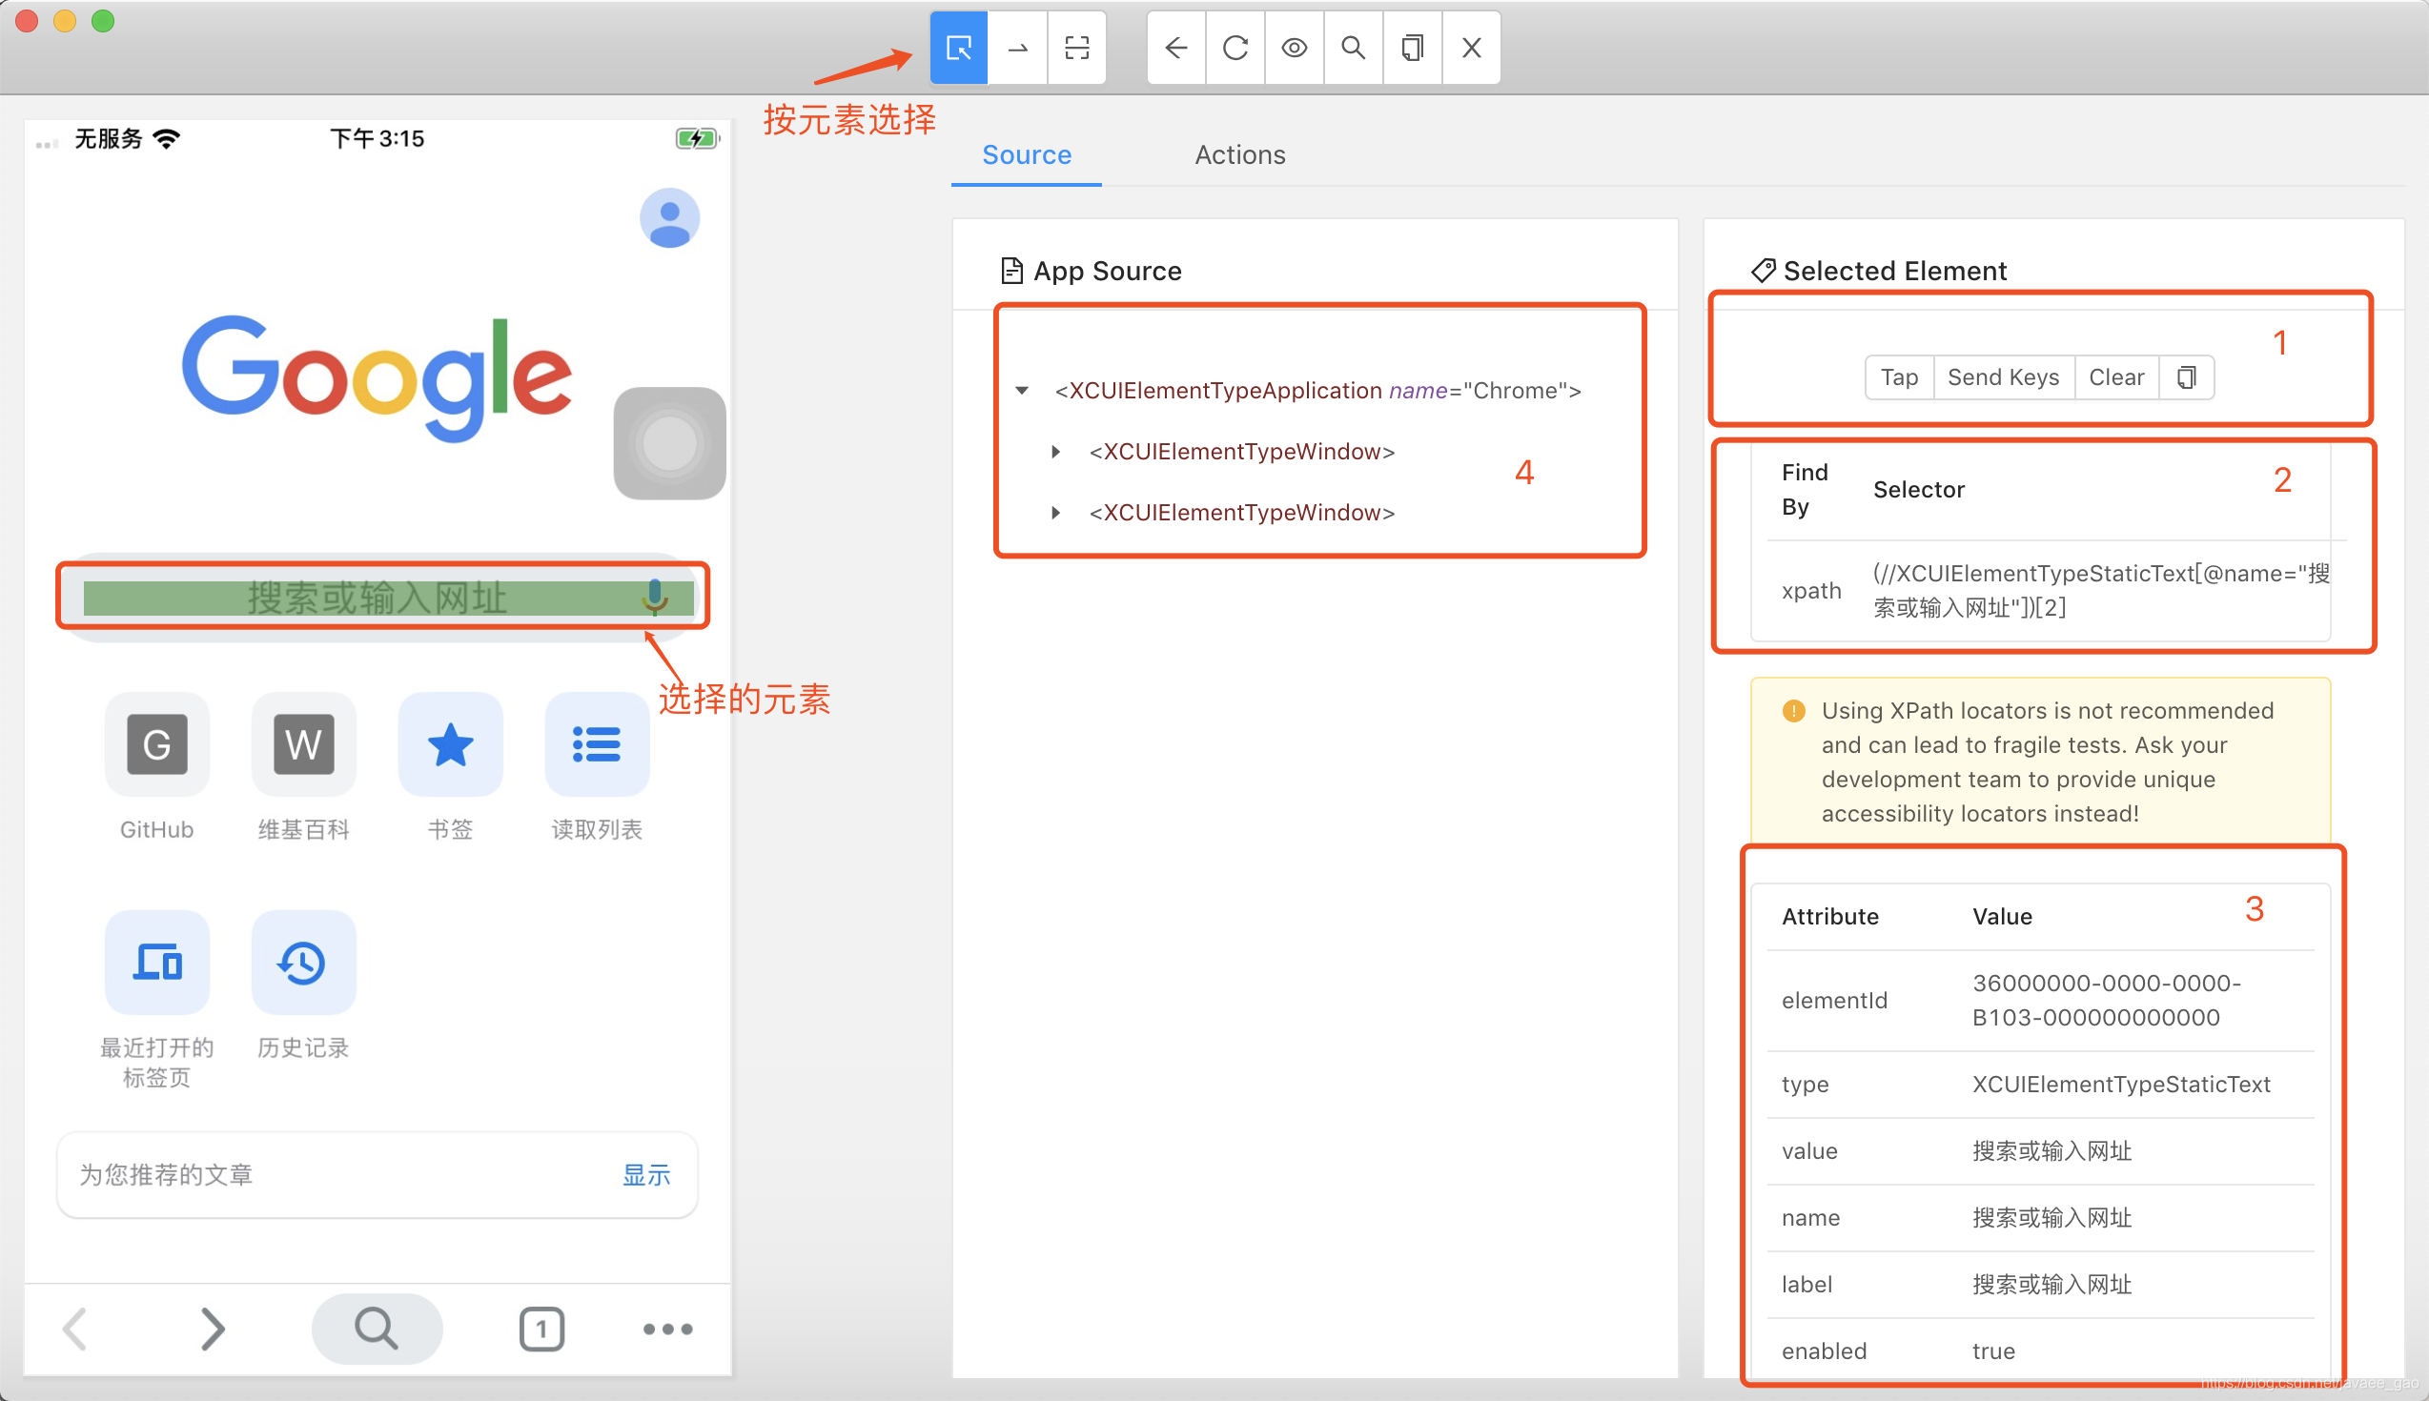
Task: Expand the second XCUIElementTypeWindow node
Action: coord(1055,513)
